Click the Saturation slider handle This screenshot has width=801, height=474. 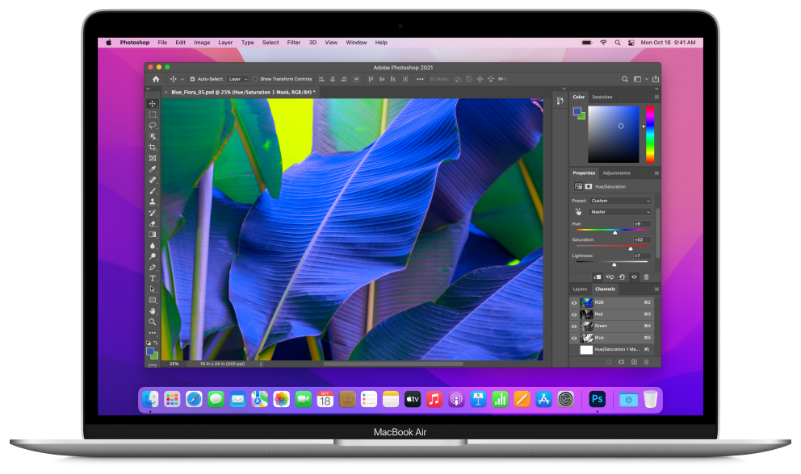[x=631, y=248]
